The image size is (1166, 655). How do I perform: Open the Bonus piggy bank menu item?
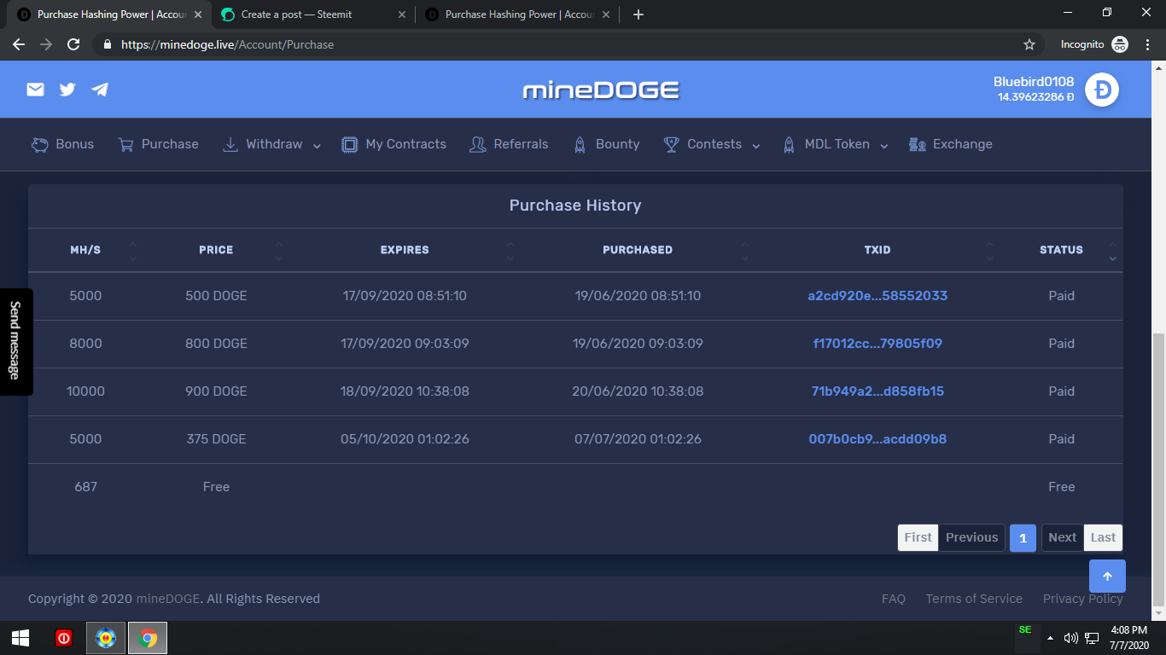[x=63, y=144]
